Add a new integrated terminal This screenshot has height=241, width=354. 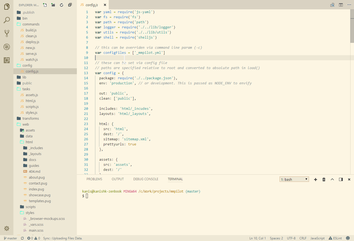(315, 179)
